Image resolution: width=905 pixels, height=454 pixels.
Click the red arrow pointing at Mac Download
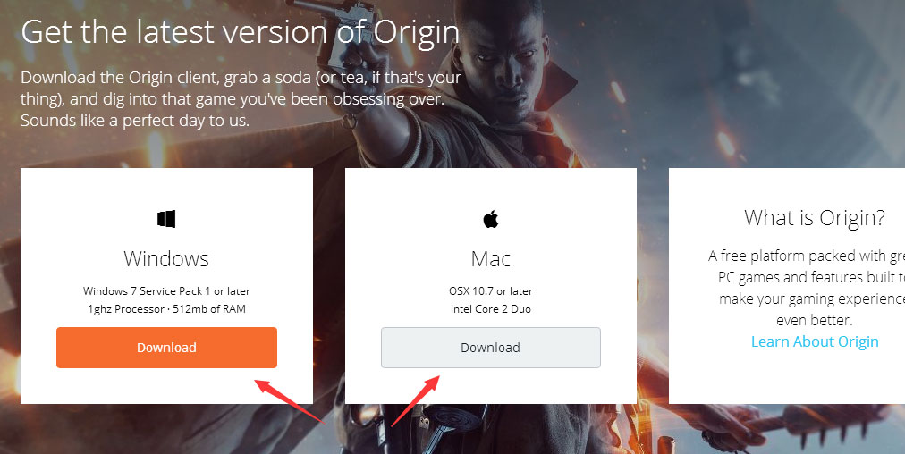click(416, 399)
